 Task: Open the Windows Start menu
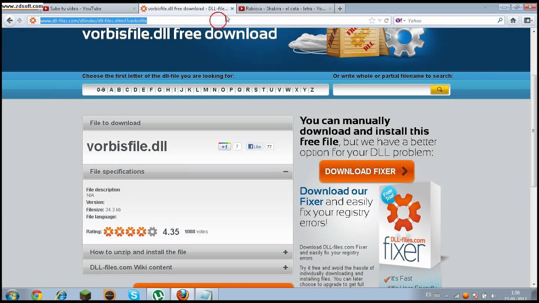point(12,295)
